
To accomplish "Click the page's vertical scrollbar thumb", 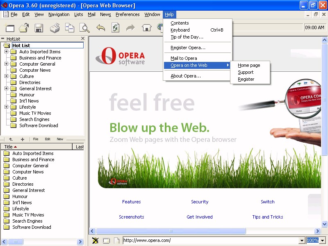I will pyautogui.click(x=324, y=99).
